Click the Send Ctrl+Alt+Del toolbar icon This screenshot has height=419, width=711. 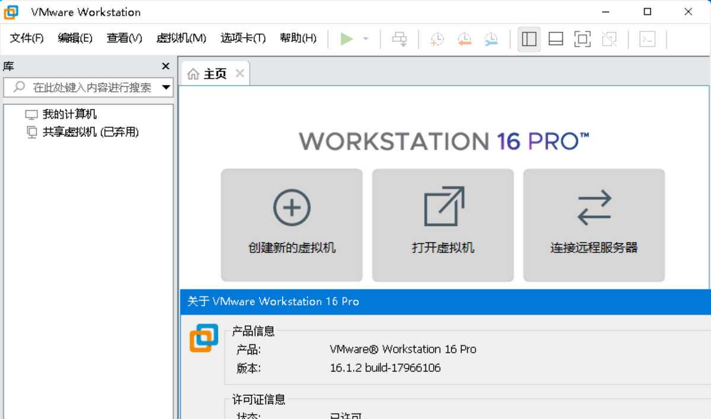(400, 39)
